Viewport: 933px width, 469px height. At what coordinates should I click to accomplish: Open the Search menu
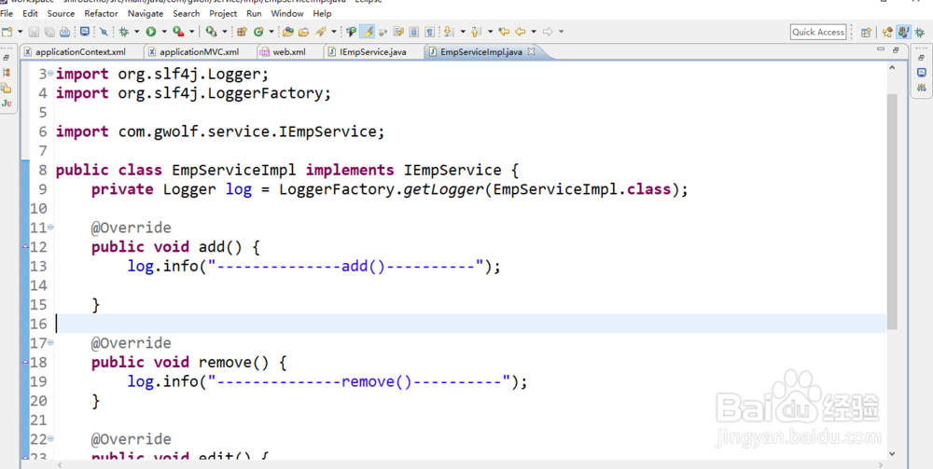tap(187, 13)
